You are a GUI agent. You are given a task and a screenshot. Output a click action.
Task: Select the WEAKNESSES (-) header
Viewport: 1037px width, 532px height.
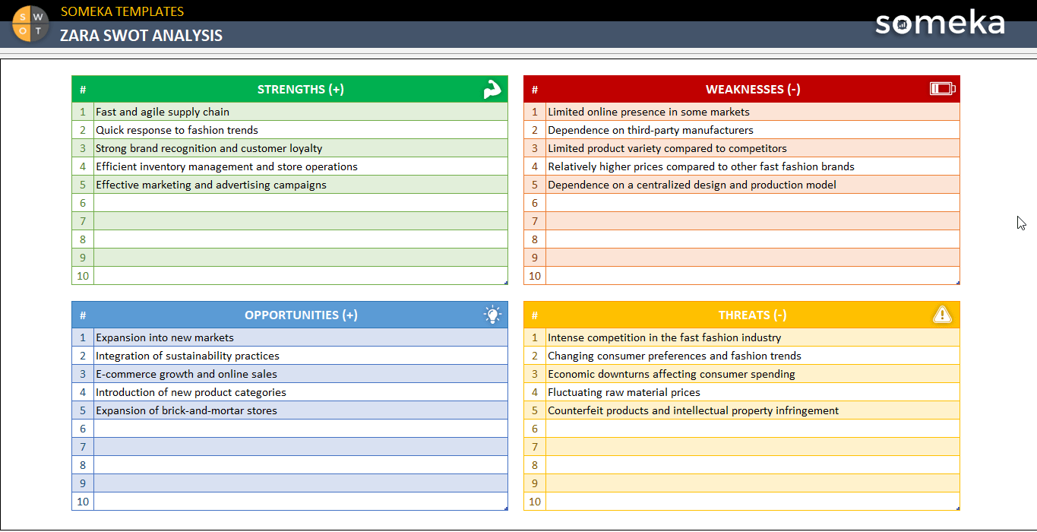(753, 89)
